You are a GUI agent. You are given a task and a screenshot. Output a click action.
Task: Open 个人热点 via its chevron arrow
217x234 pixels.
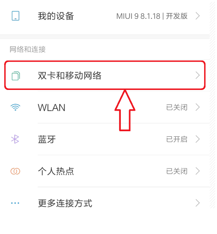[198, 171]
